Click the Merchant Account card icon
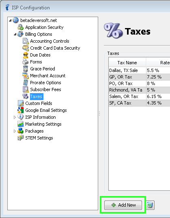 26,76
